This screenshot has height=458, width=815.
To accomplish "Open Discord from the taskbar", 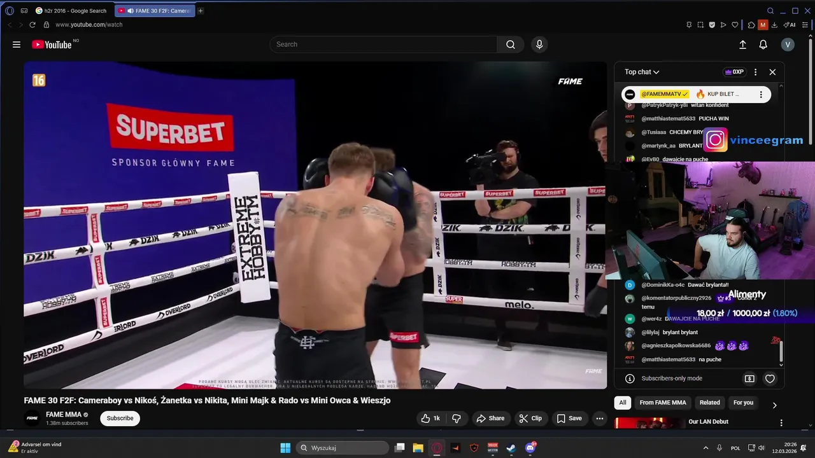I will (x=530, y=448).
